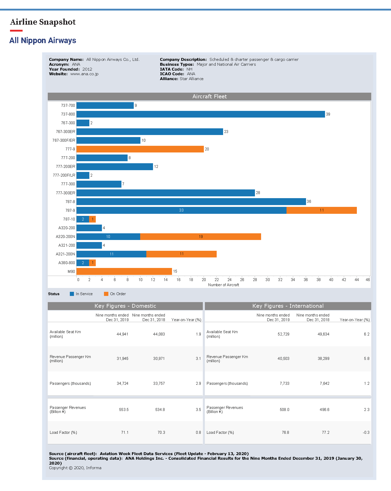Viewport: 391px width, 491px height.
Task: Click the orange A320-200N segment labeled 19
Action: click(x=201, y=237)
